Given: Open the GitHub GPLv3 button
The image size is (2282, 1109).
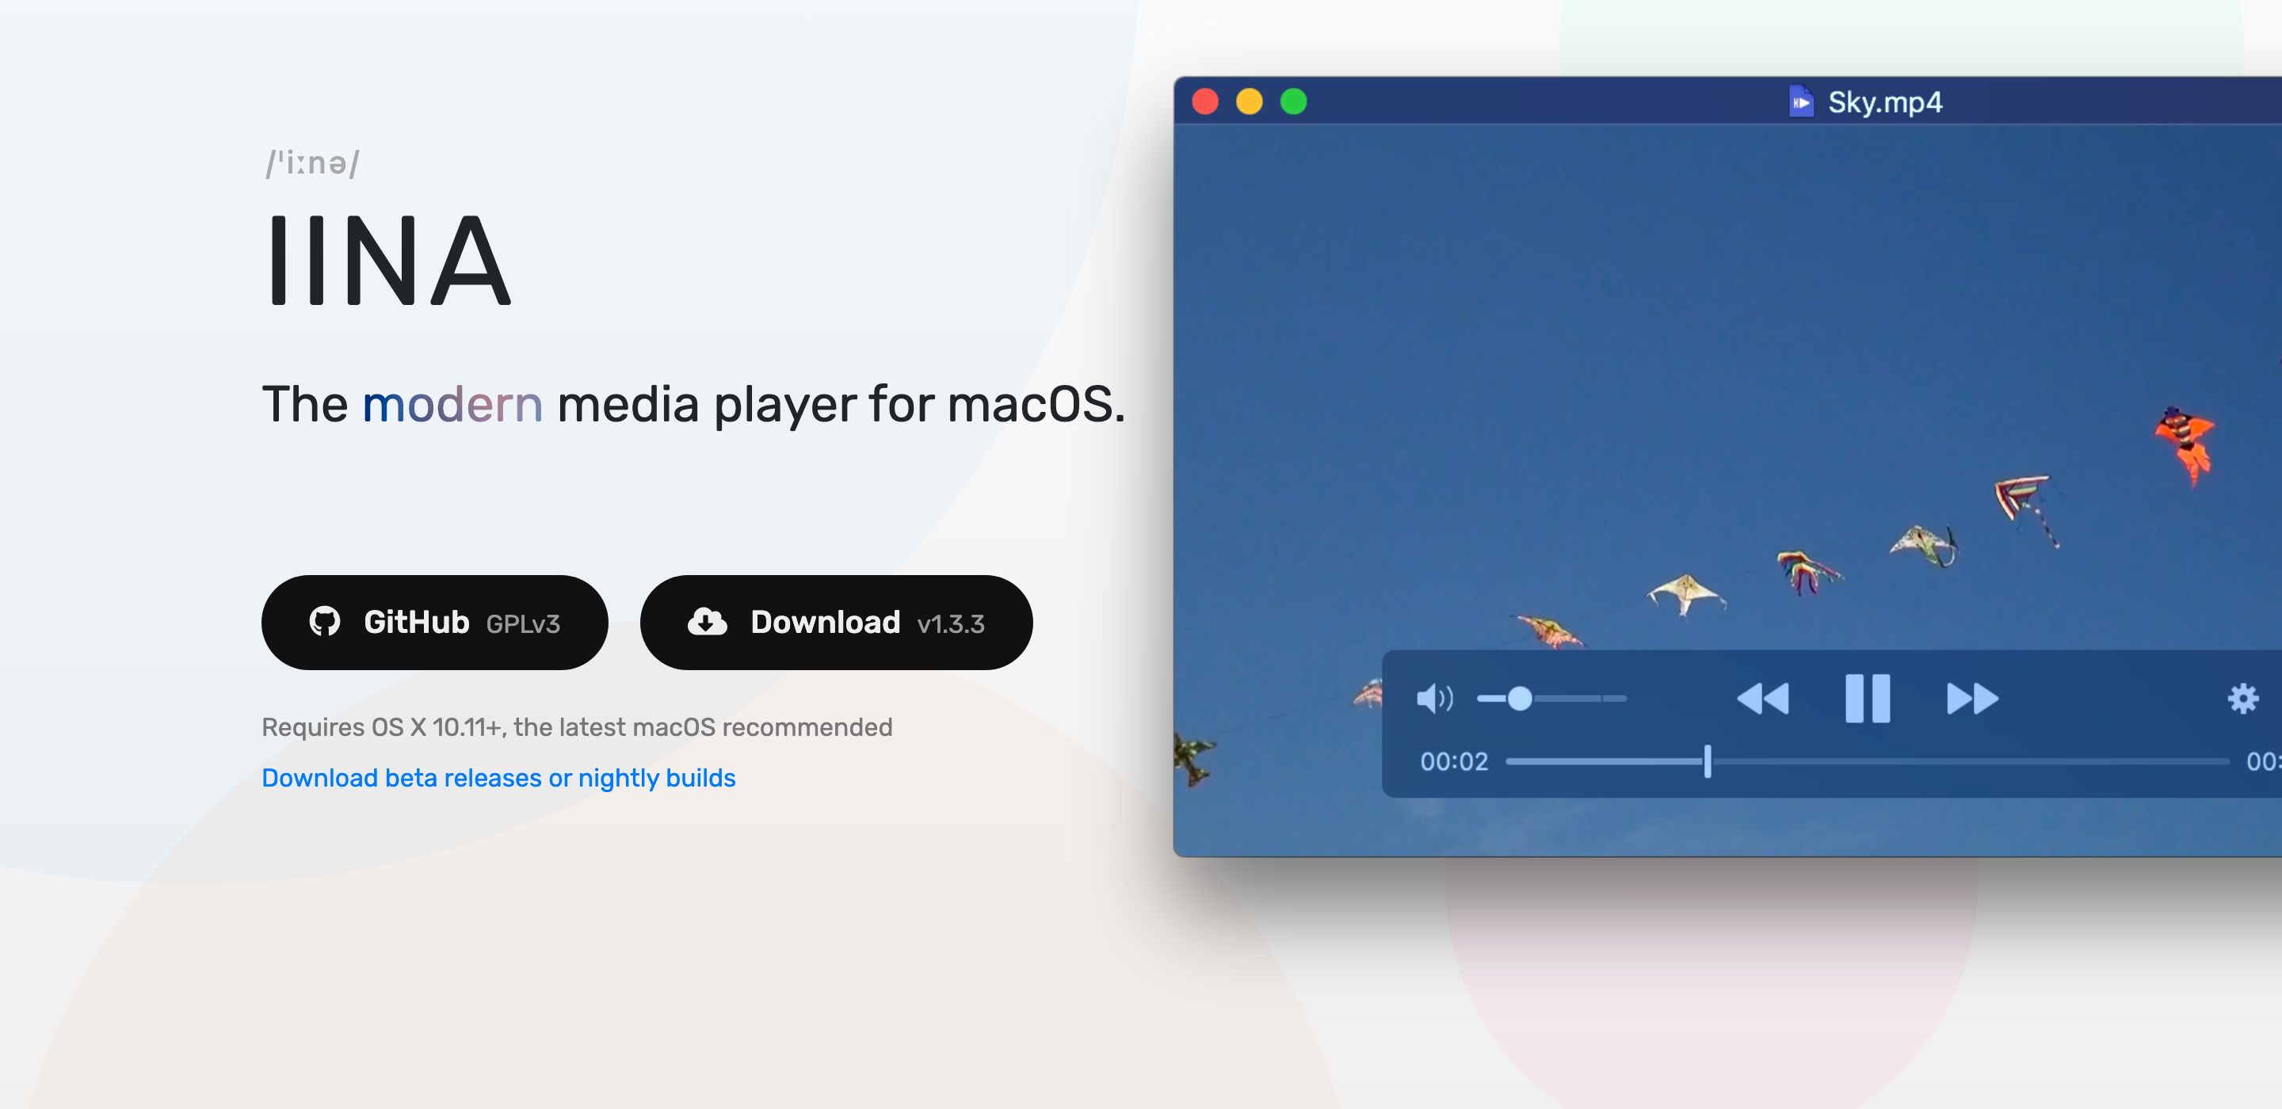Looking at the screenshot, I should (x=434, y=622).
